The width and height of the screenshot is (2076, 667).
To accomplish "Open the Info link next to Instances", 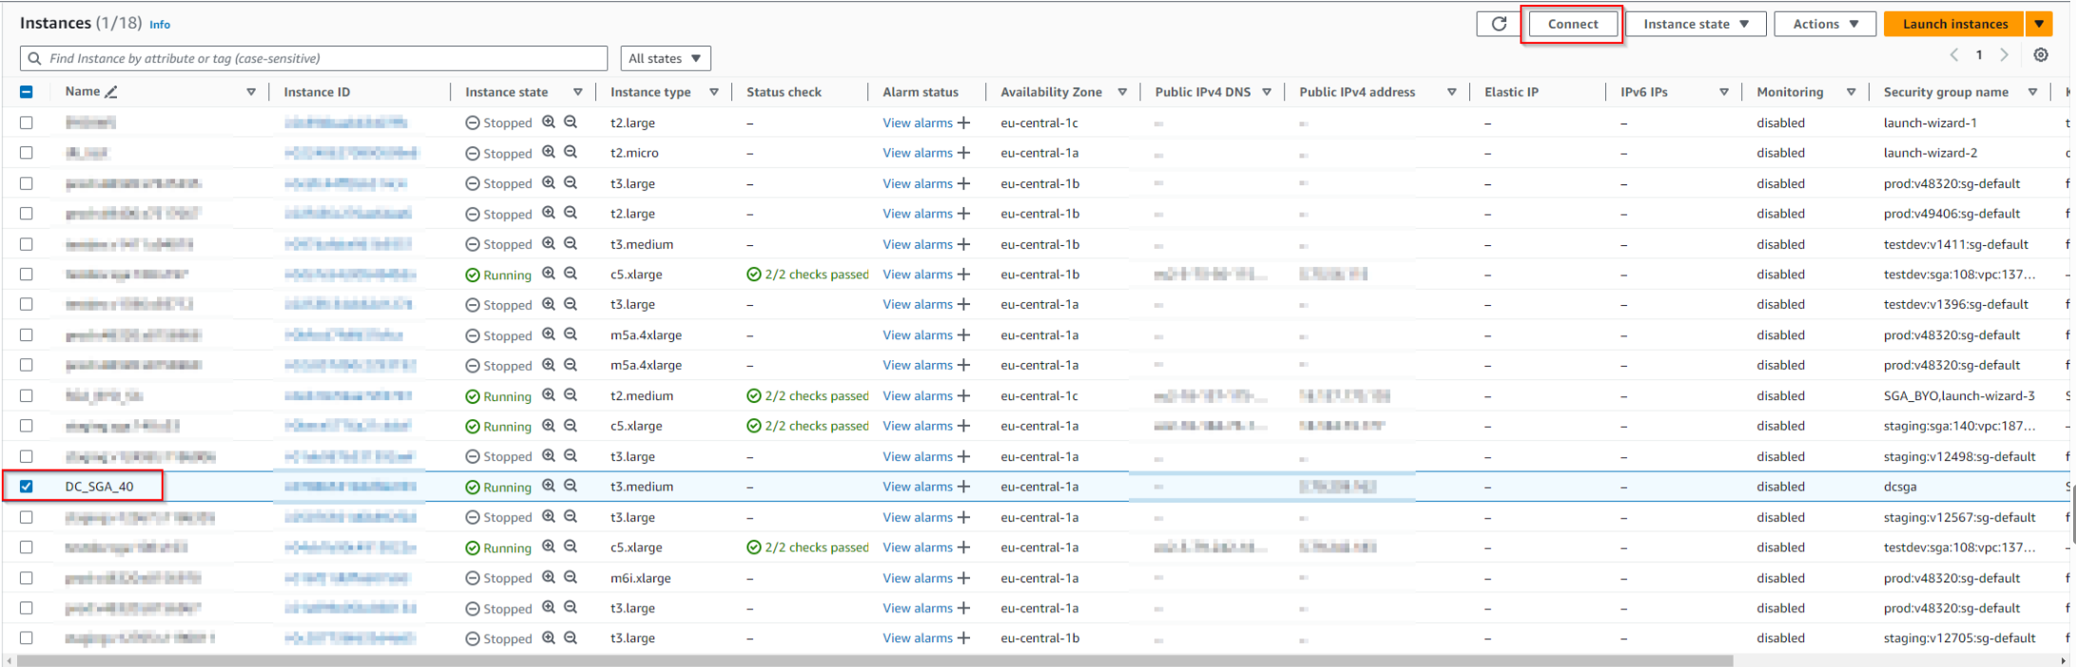I will [160, 25].
